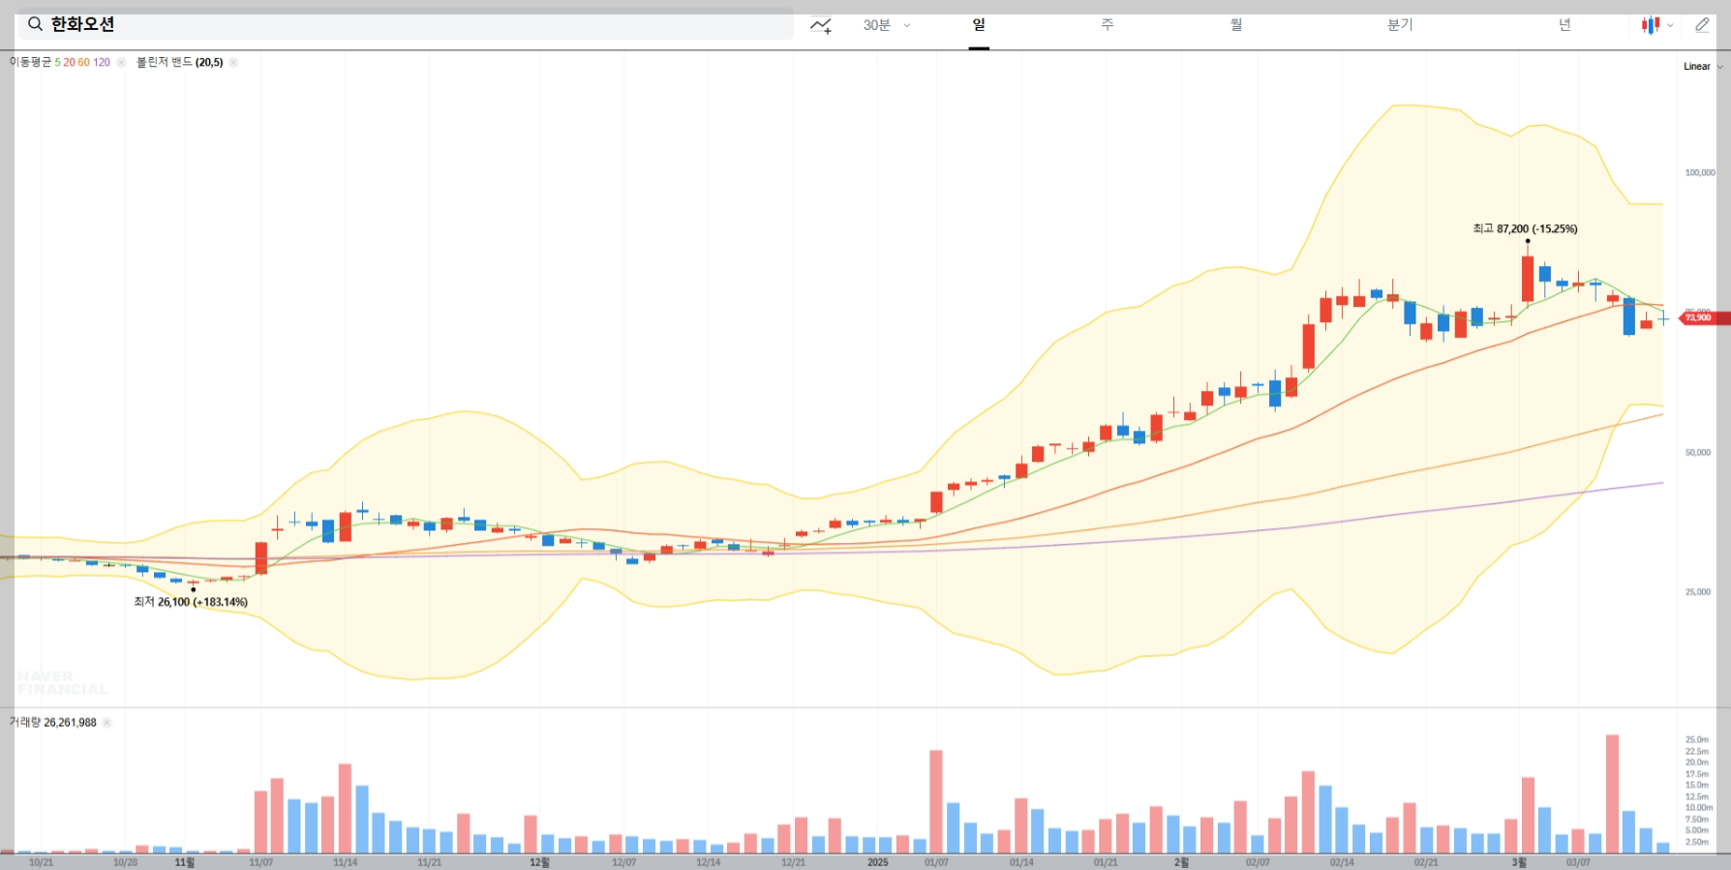Click the green 5 moving average value
The width and height of the screenshot is (1731, 870).
(57, 62)
